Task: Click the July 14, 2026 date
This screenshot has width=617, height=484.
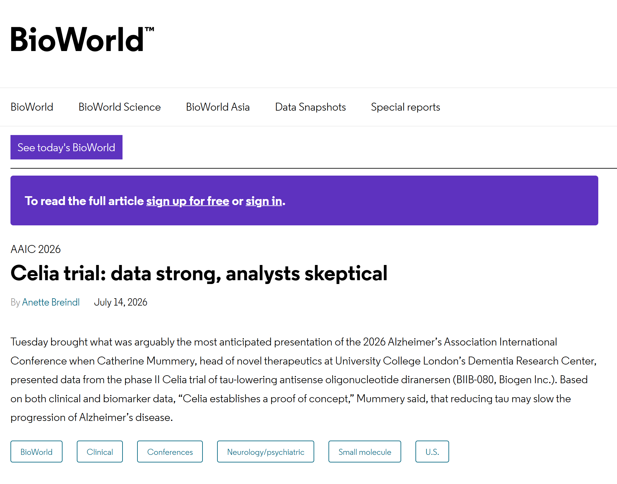Action: point(121,302)
